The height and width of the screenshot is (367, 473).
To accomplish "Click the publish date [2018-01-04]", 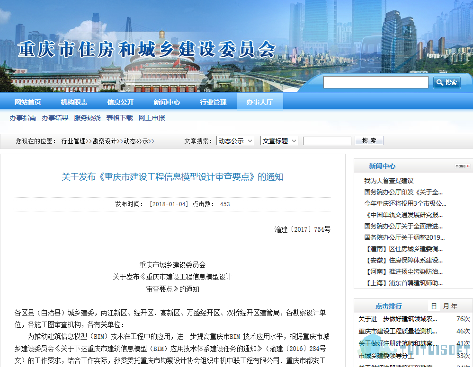I will (169, 204).
